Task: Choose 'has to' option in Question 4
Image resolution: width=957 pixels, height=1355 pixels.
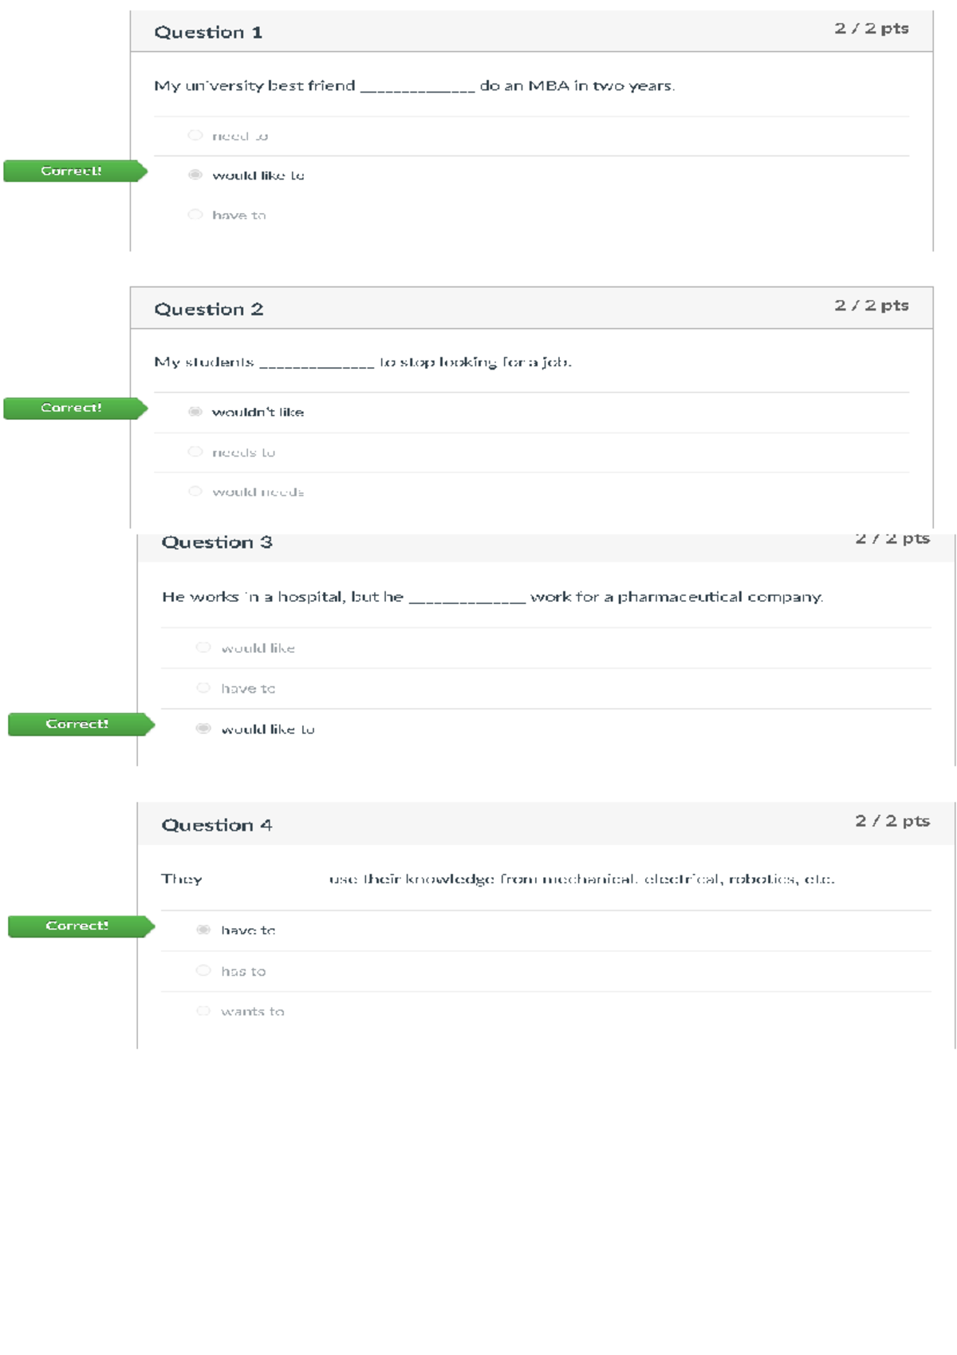Action: point(203,970)
